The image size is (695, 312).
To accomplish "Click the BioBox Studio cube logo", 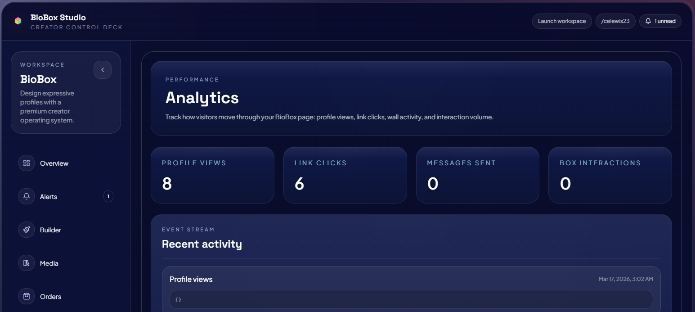I will click(x=18, y=21).
